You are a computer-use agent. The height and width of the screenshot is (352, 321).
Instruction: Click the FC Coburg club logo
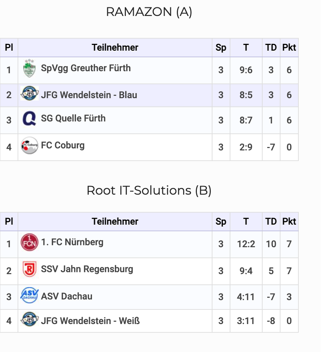tap(29, 146)
